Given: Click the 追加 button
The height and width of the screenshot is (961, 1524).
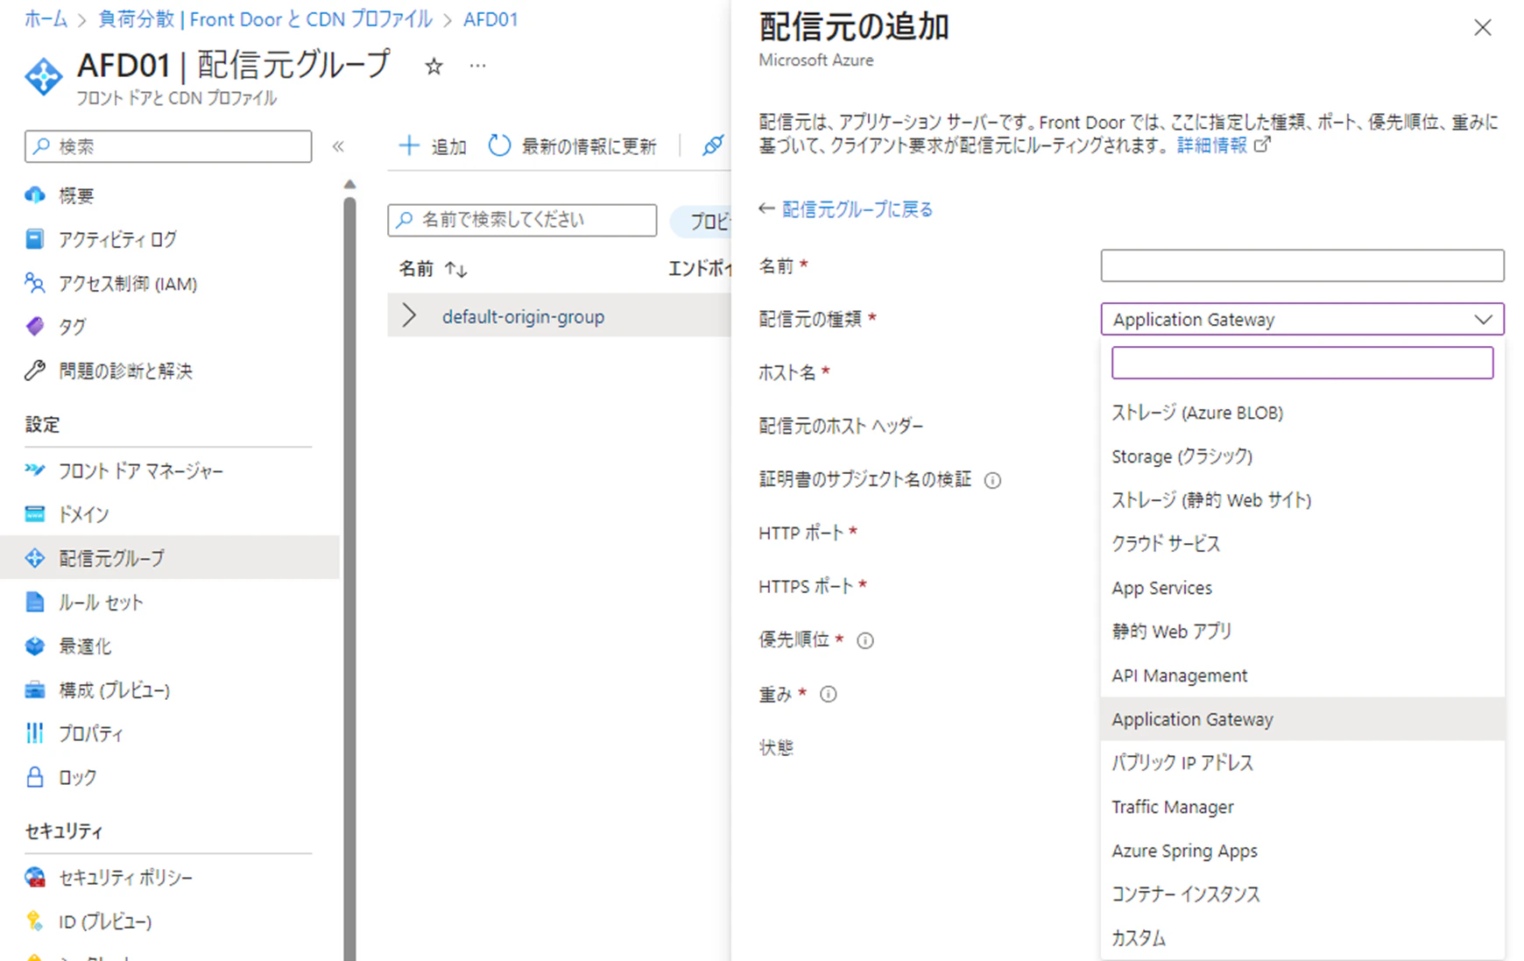Looking at the screenshot, I should [433, 146].
